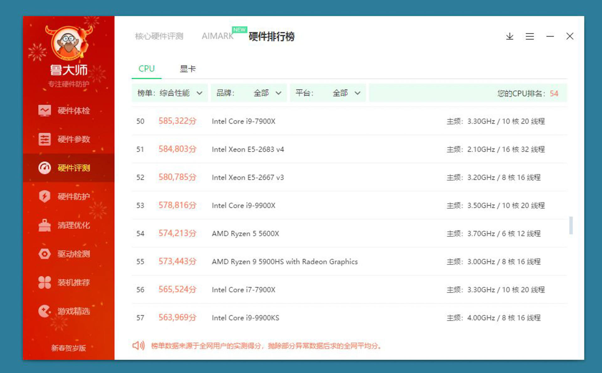Click the 榜单数据来源 notice text
Screen dimensions: 602x373
267,346
